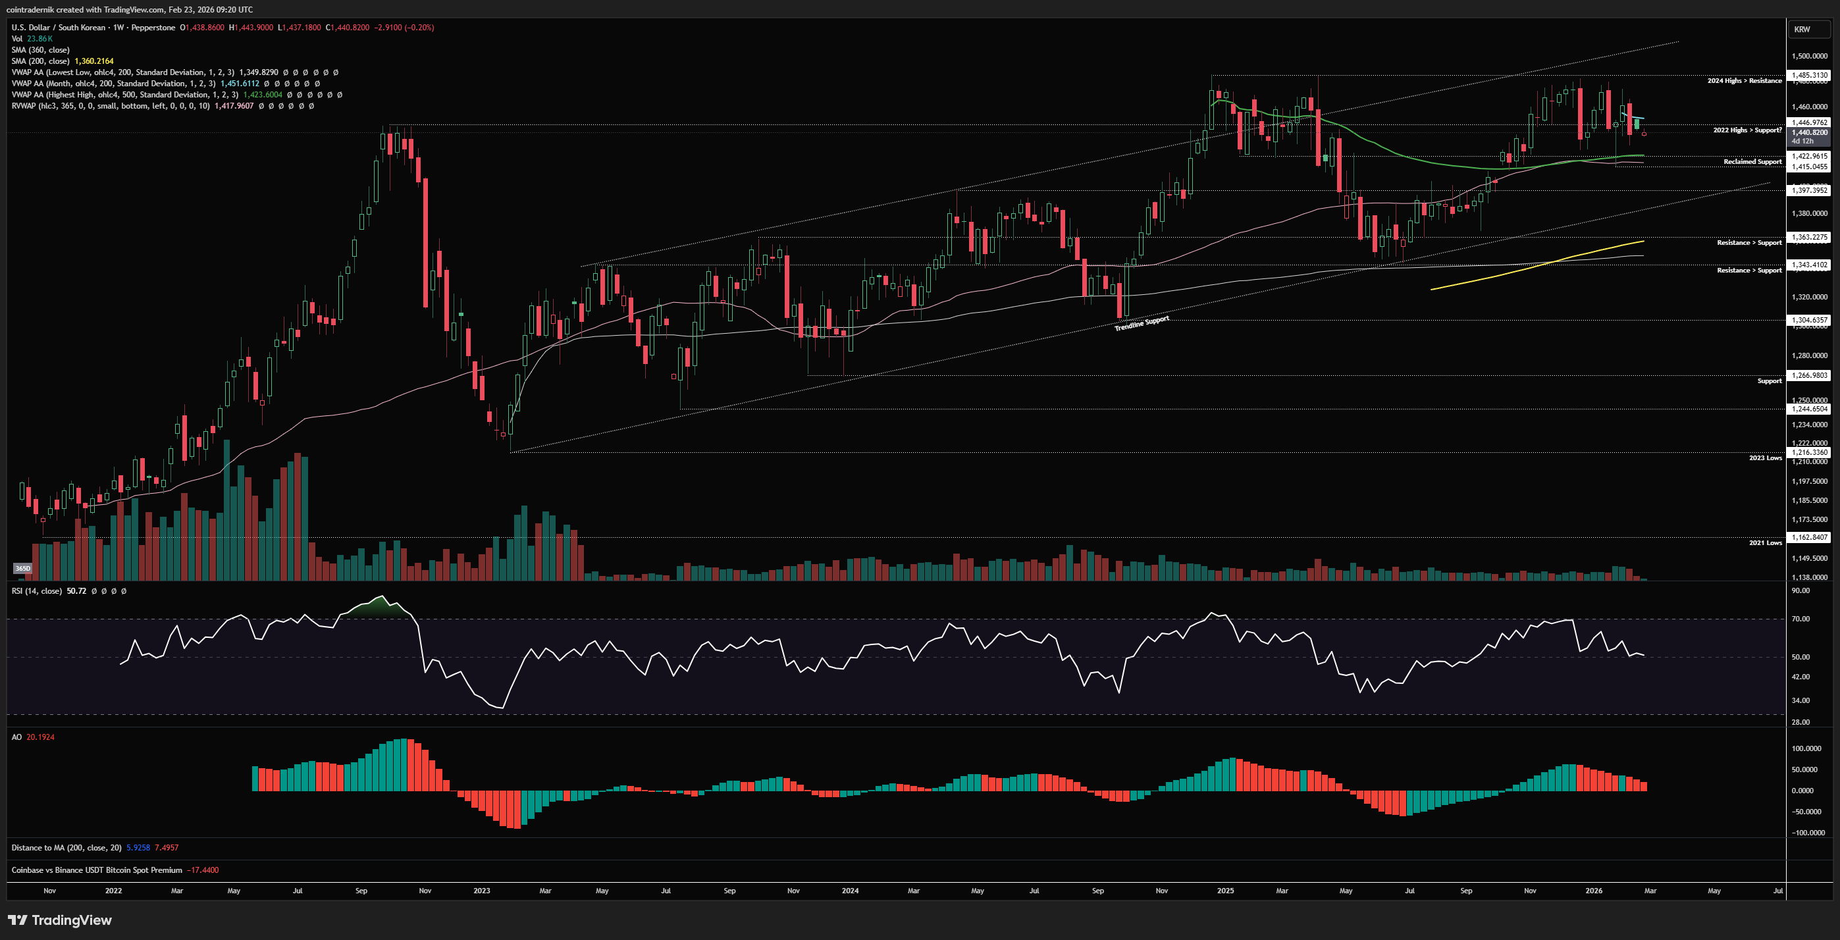Select the RSI (14, close) pane title
1840x940 pixels.
pyautogui.click(x=36, y=591)
